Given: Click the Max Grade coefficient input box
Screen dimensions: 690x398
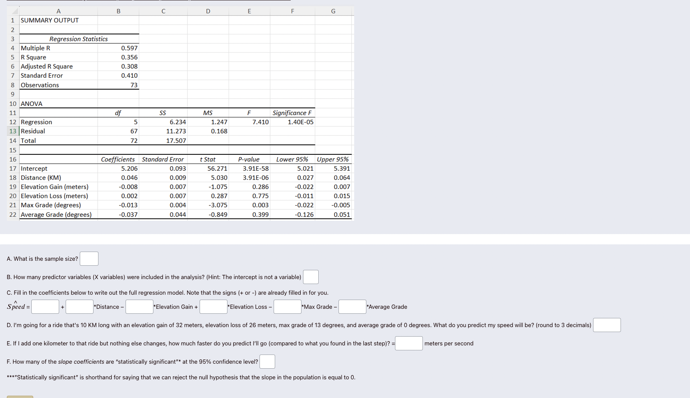Looking at the screenshot, I should [x=287, y=307].
